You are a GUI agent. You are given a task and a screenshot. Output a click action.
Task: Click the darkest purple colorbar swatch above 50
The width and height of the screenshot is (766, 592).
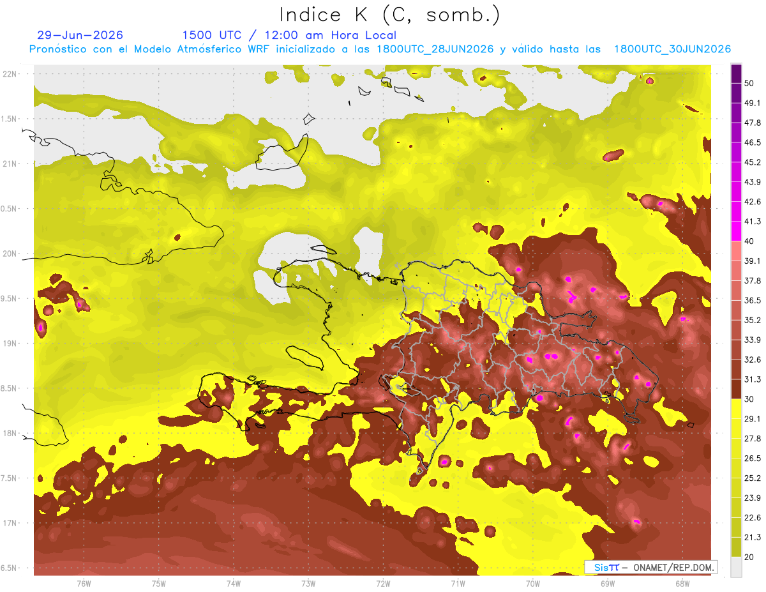[x=736, y=73]
